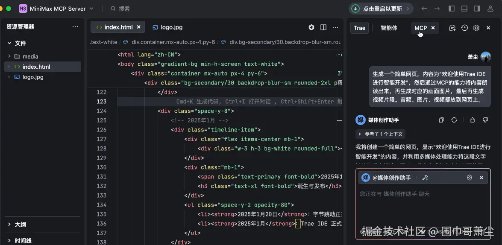Open index.html in the file tree

click(x=42, y=67)
